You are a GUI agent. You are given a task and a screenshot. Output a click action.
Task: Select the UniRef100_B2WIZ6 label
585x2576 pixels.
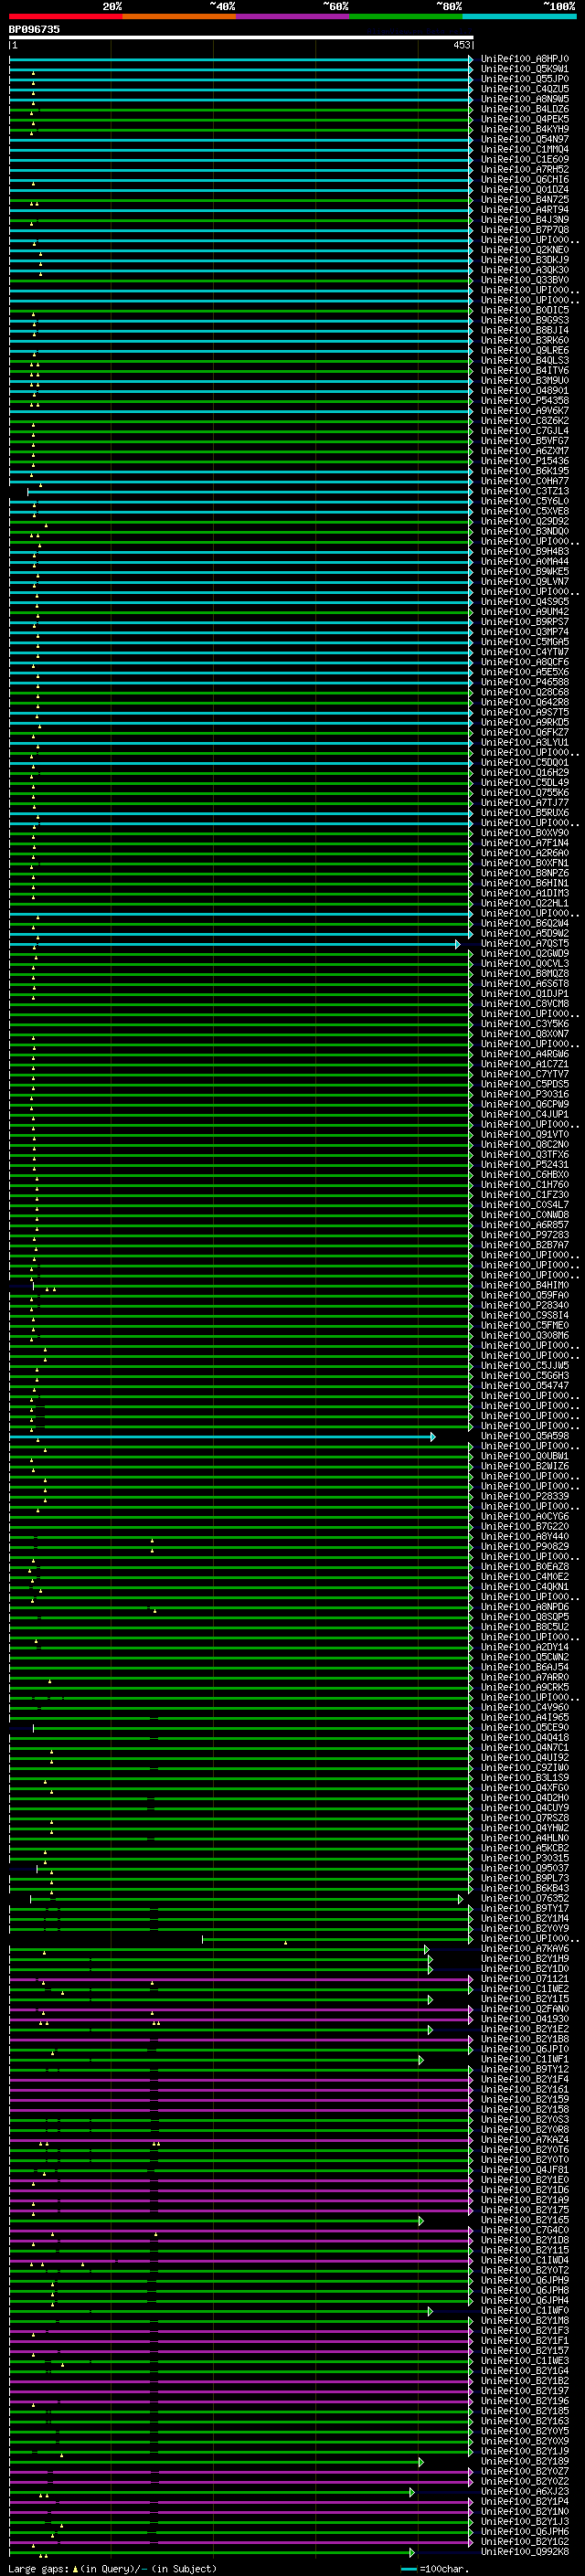point(524,1466)
